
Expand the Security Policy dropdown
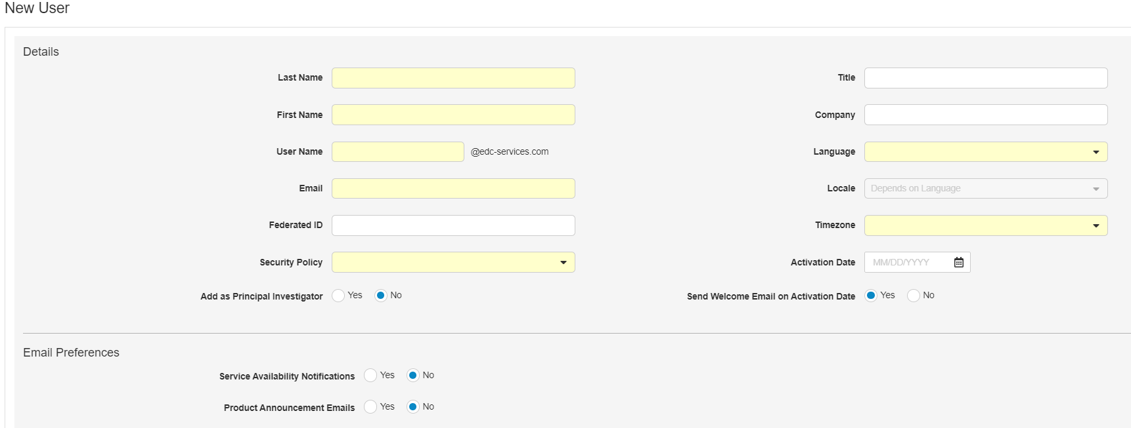(453, 262)
